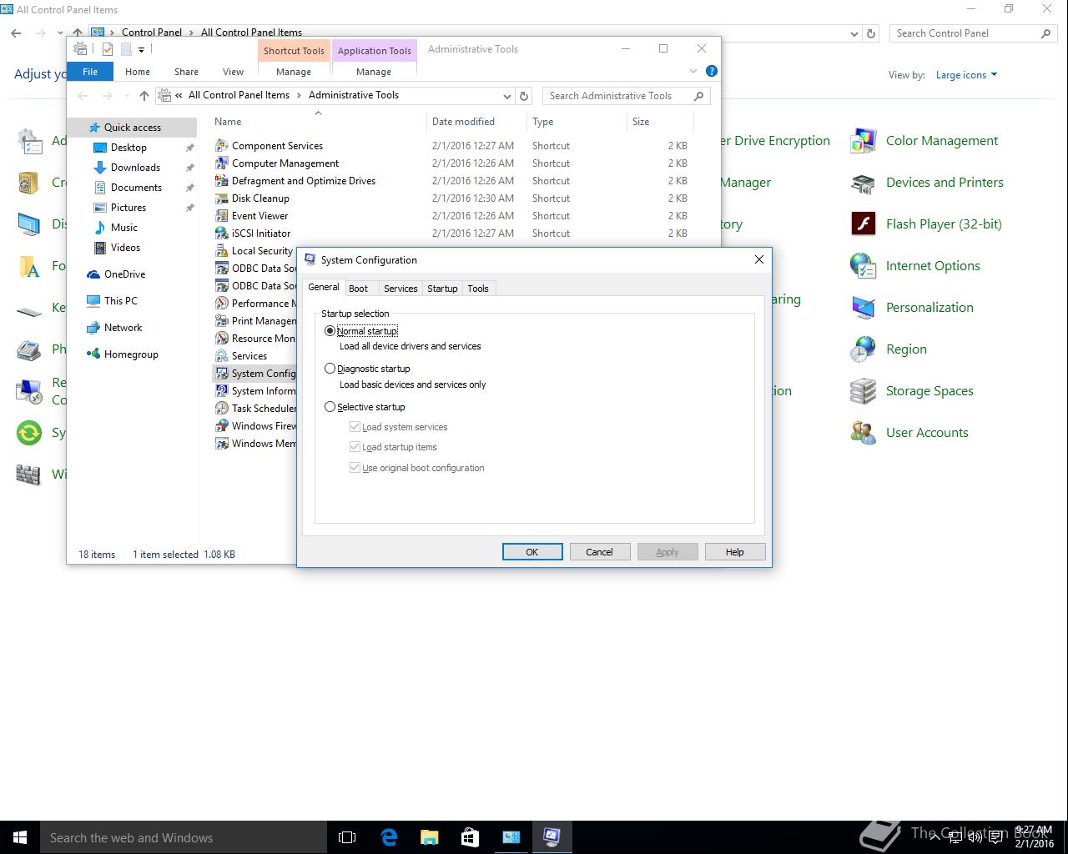
Task: Click Cancel in System Configuration
Action: pyautogui.click(x=599, y=552)
